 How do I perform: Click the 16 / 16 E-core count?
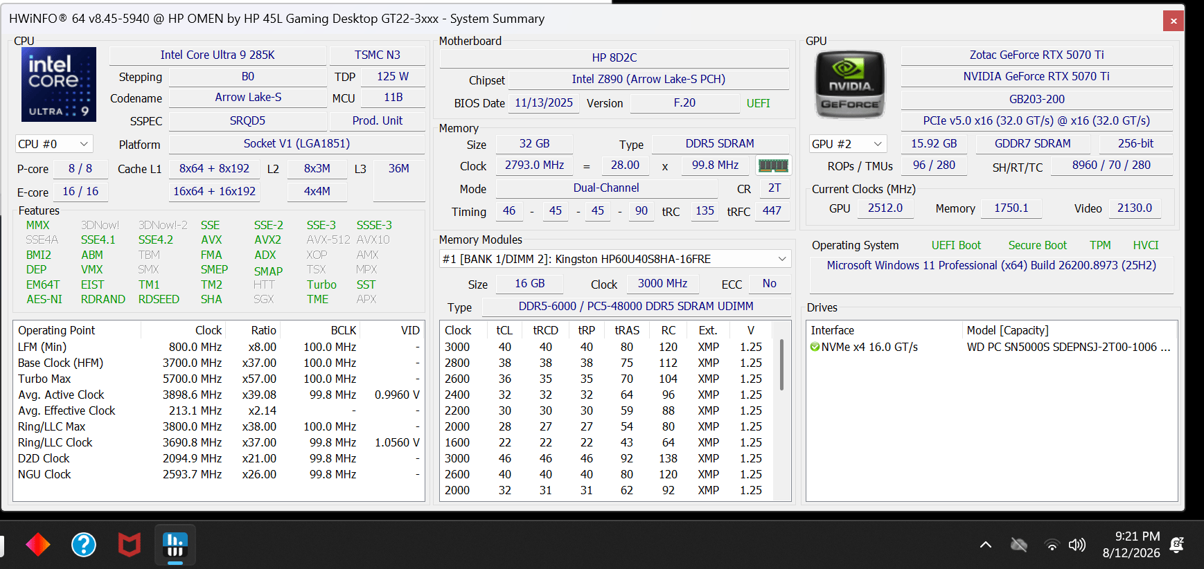tap(80, 191)
